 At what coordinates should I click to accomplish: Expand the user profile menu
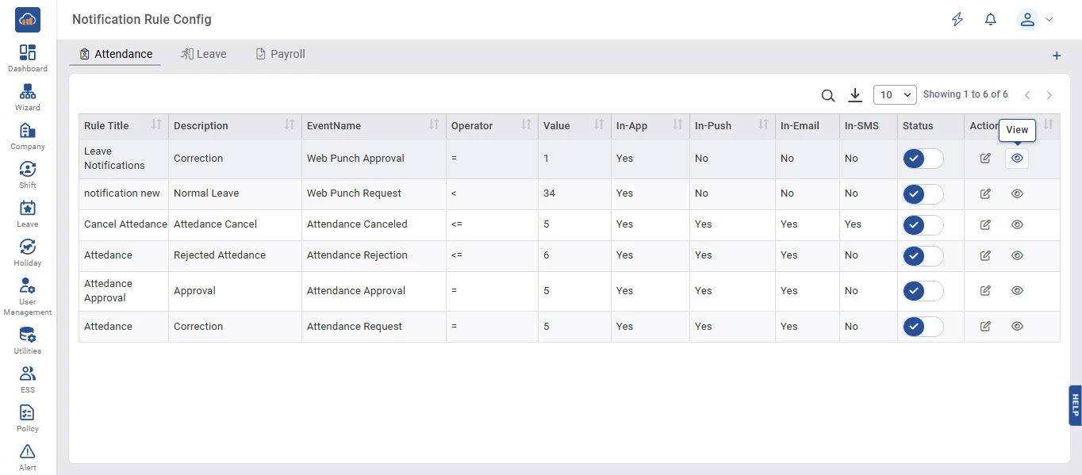point(1035,20)
